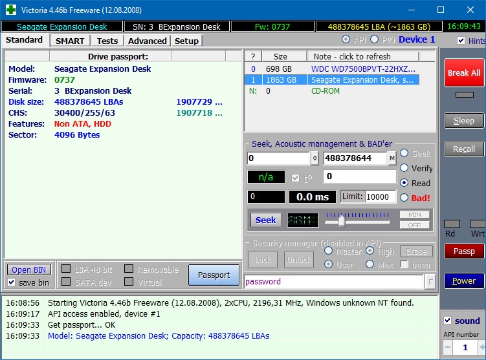The height and width of the screenshot is (360, 486).
Task: Click the Limit field showing 10000
Action: click(x=381, y=197)
